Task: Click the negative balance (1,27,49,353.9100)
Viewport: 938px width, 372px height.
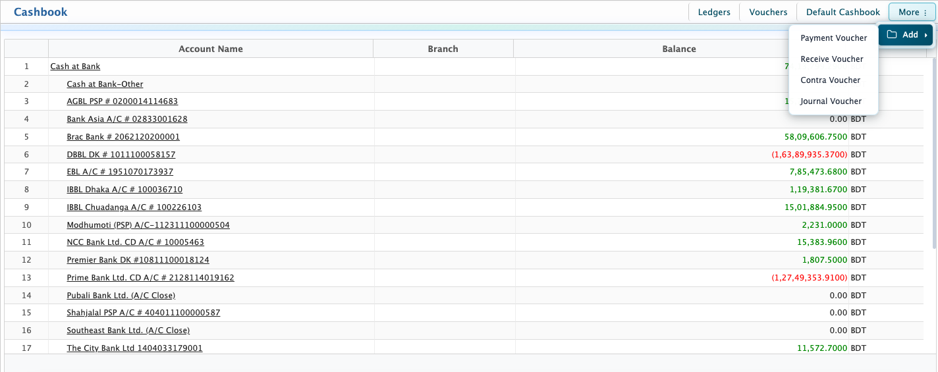Action: 810,278
